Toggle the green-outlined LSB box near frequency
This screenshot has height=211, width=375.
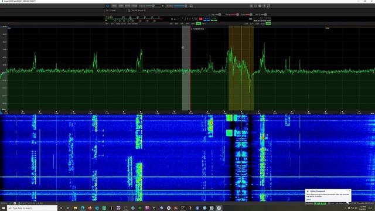coord(214,19)
